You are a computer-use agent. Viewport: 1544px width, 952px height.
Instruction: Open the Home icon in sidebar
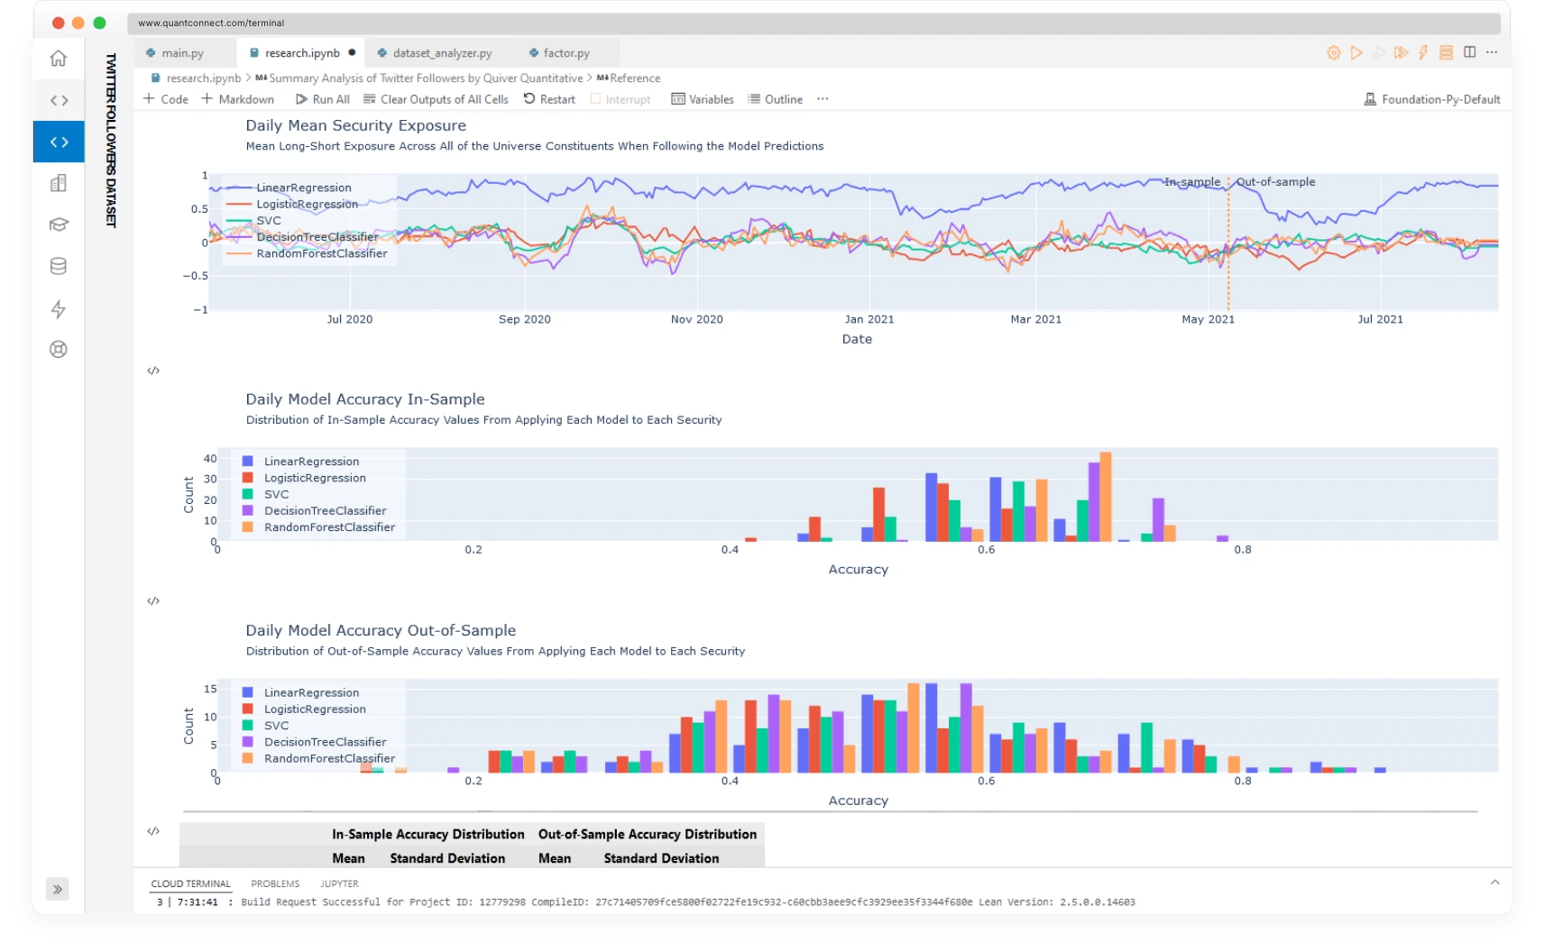(59, 59)
